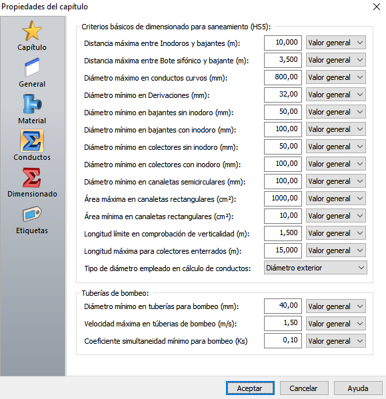Open Tipo de diámetro 'Diámetro exterior' dropdown
The width and height of the screenshot is (386, 399).
coord(315,268)
